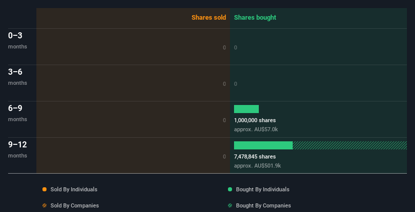This screenshot has height=212, width=415.
Task: Click the shares bought zero in 0–3 months
Action: click(236, 47)
